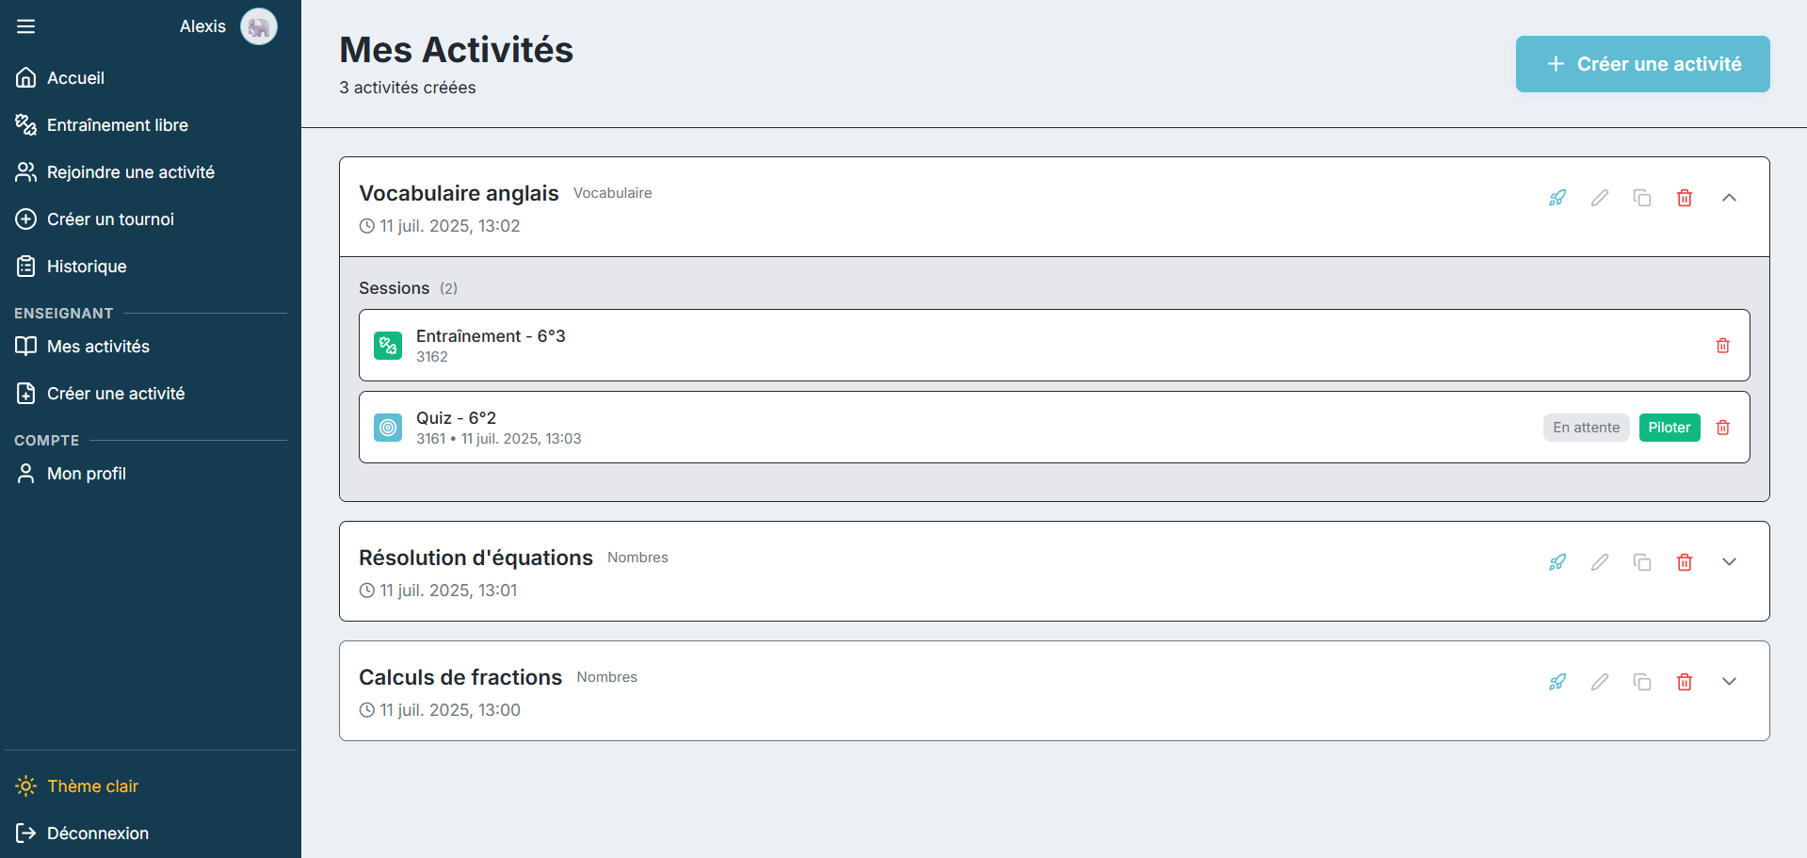
Task: Expand the Calculs de fractions activity
Action: coord(1729,682)
